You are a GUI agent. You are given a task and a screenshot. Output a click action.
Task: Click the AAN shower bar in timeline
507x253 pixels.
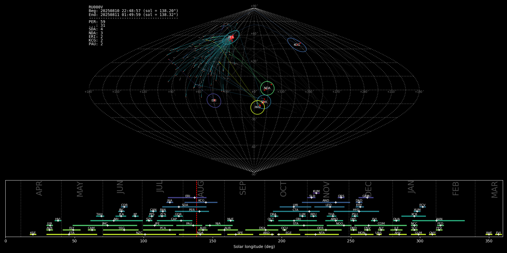click(439, 221)
